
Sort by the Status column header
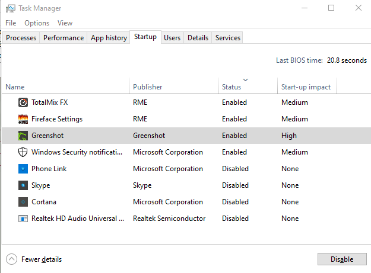click(x=232, y=87)
